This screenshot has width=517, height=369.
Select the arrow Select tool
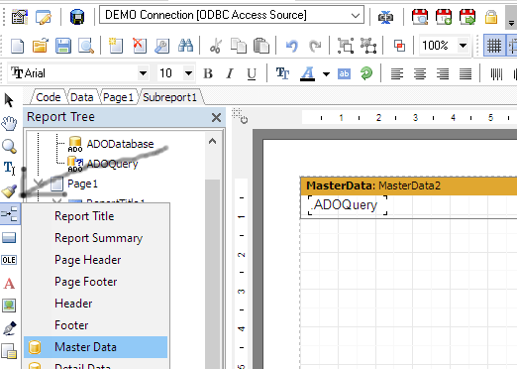[x=9, y=100]
